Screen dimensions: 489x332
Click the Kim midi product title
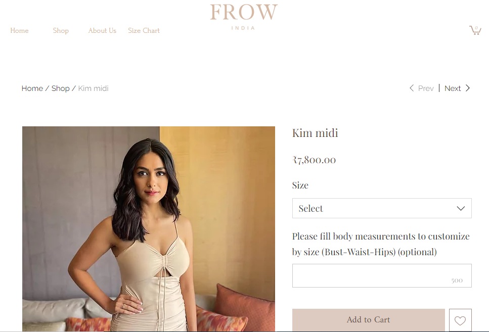pos(315,133)
